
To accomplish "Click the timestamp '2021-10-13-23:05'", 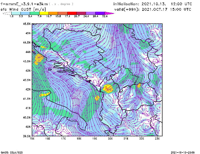I will tap(183, 153).
